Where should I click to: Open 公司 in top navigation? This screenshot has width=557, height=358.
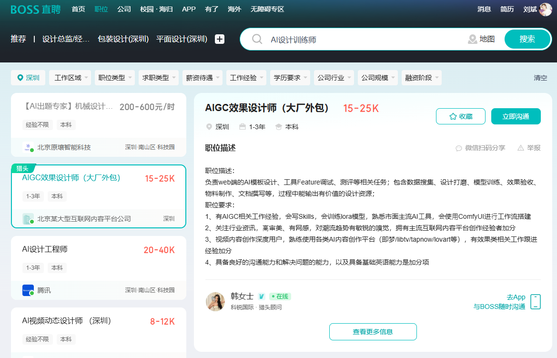pyautogui.click(x=124, y=9)
